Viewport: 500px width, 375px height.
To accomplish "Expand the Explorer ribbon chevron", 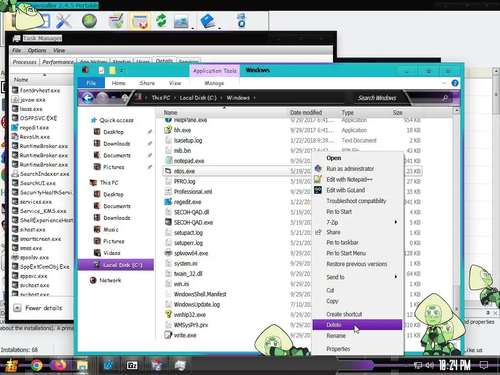I will coord(444,83).
